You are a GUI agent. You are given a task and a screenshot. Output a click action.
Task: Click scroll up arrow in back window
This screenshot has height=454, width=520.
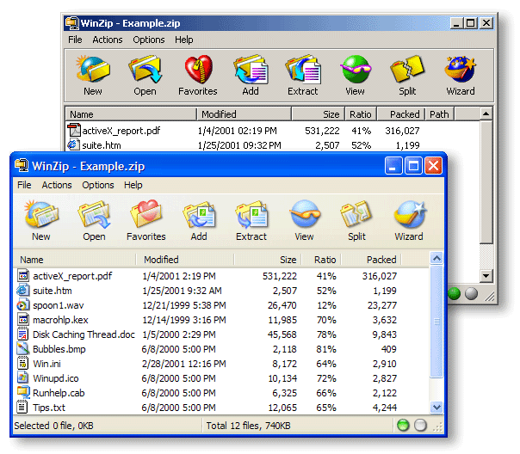point(486,113)
